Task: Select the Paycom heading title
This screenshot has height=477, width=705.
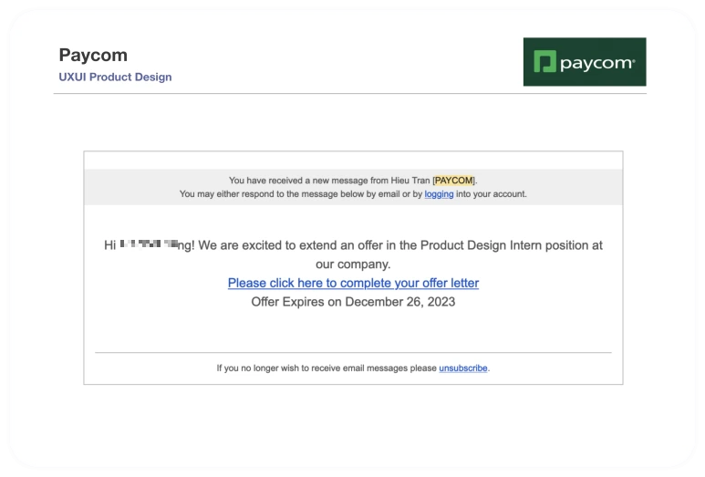Action: point(93,55)
